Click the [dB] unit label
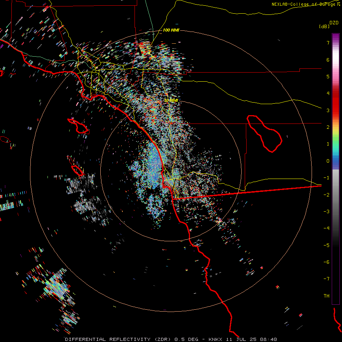The width and height of the screenshot is (342, 342). click(x=324, y=26)
